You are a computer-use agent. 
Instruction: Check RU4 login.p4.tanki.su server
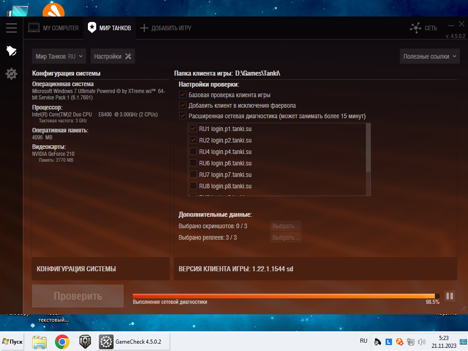pyautogui.click(x=193, y=152)
